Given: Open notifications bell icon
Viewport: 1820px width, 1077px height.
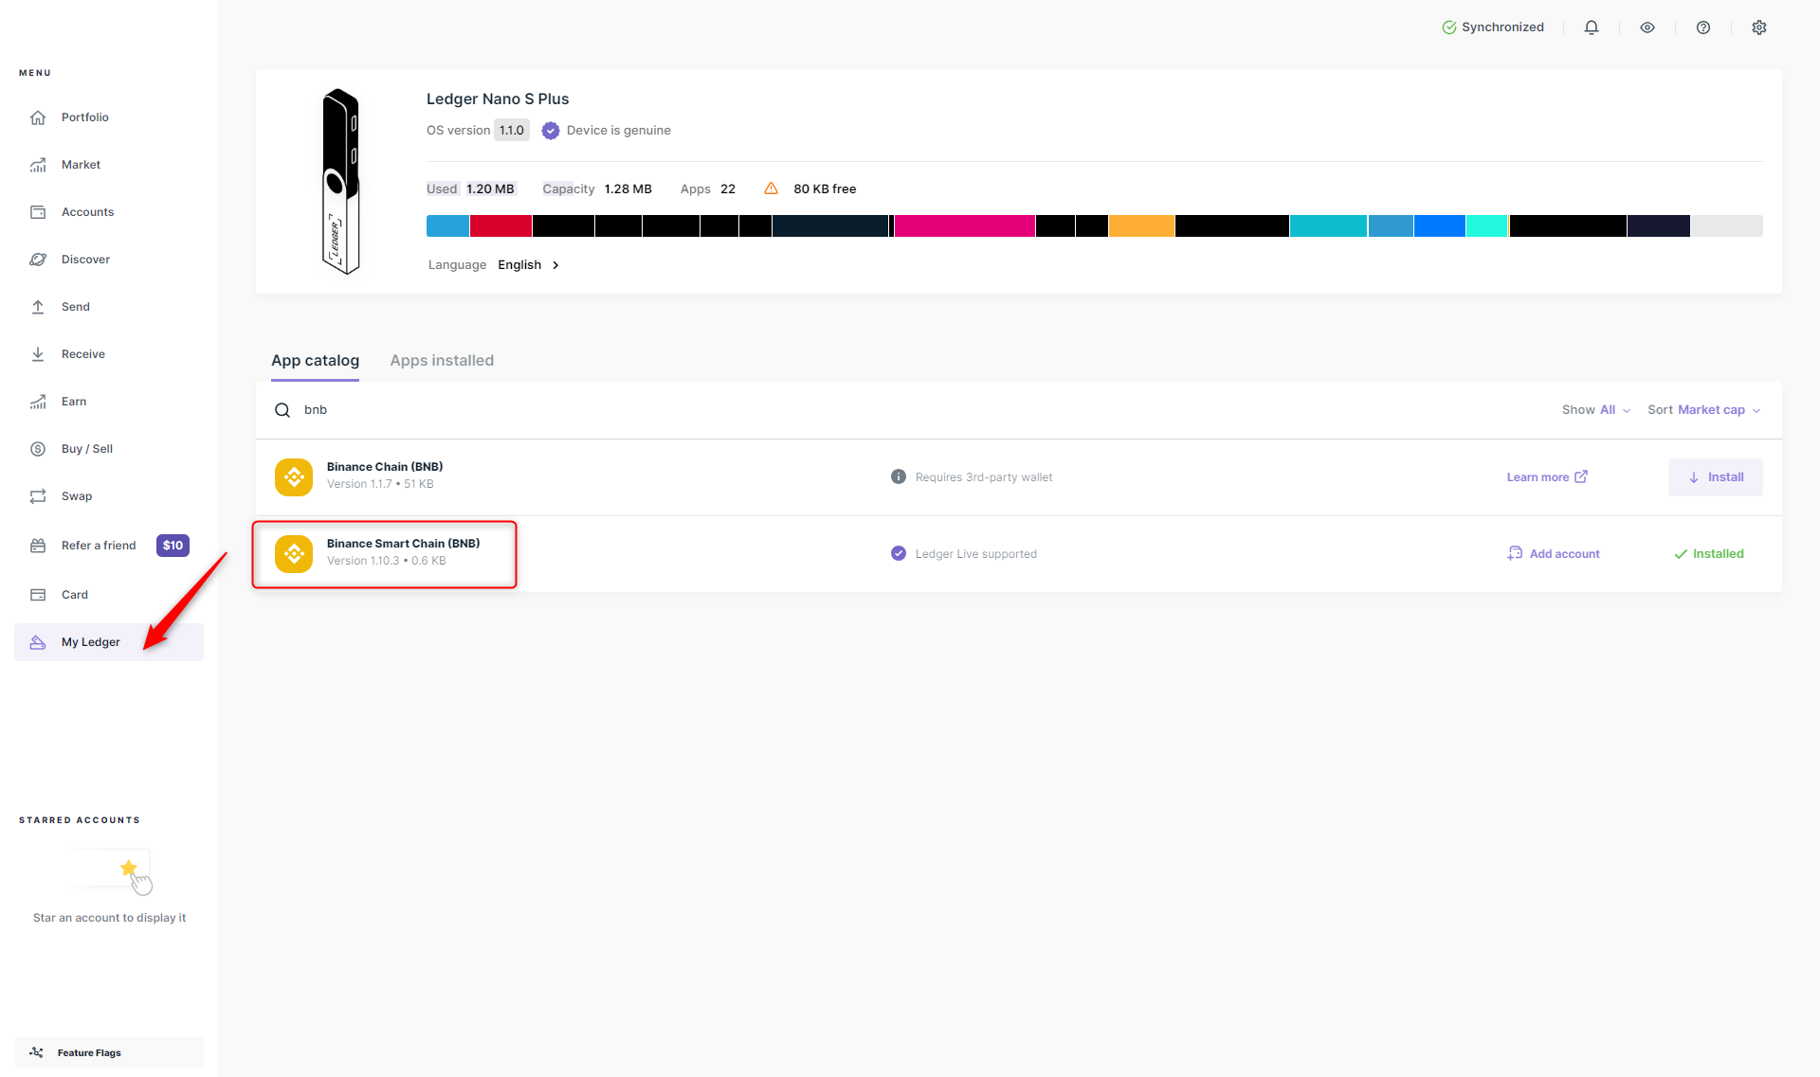Looking at the screenshot, I should [x=1592, y=27].
